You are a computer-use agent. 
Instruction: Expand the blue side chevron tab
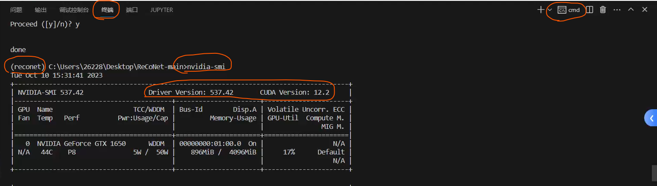(x=651, y=118)
